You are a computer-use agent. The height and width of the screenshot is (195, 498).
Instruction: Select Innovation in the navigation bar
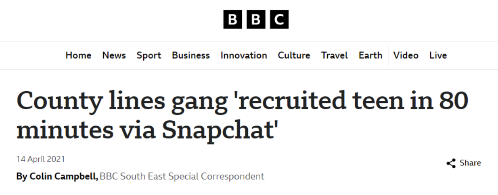click(244, 55)
